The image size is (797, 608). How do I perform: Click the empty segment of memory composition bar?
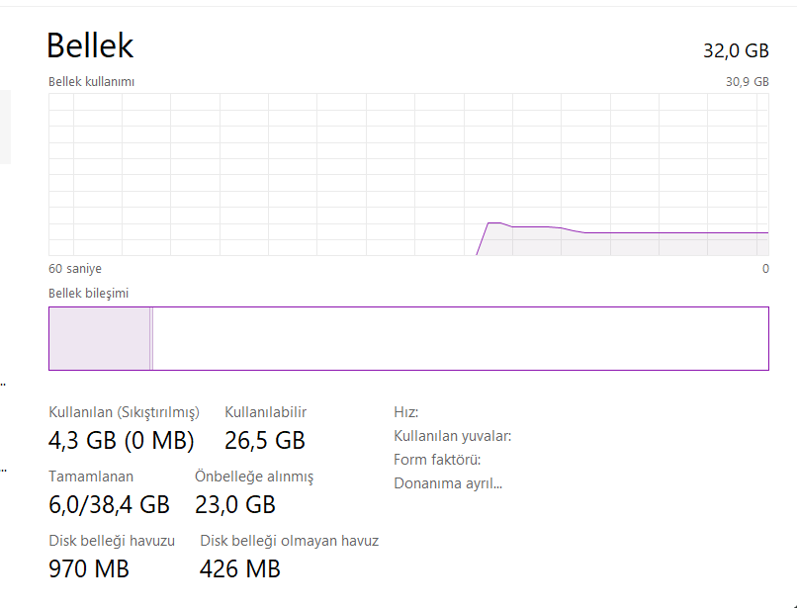click(x=460, y=338)
